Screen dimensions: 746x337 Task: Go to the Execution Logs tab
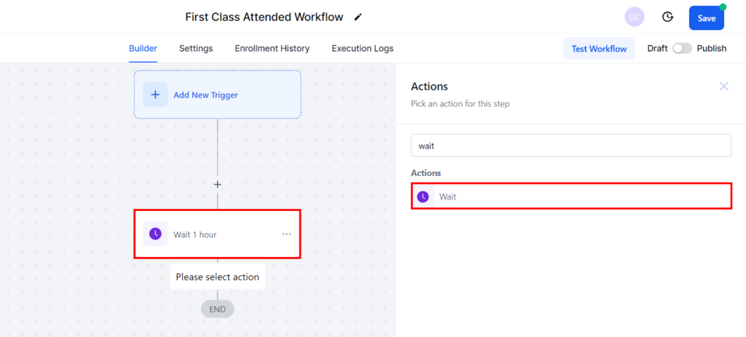(362, 49)
